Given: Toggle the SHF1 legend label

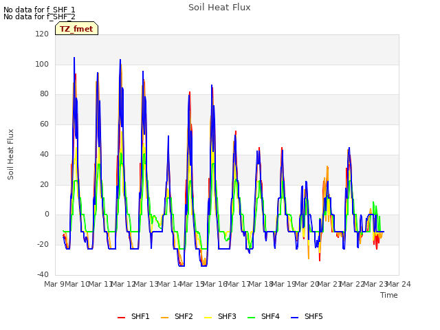Looking at the screenshot, I should coord(140,316).
